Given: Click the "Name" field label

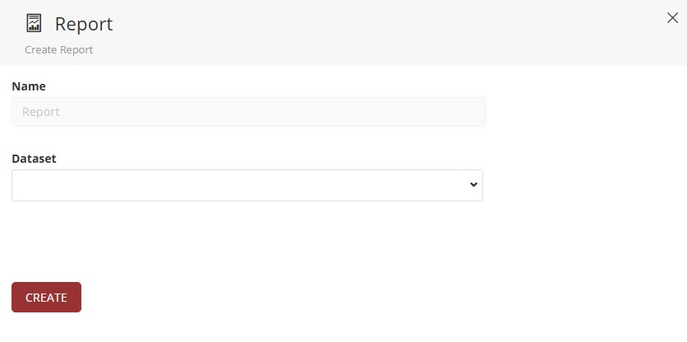Looking at the screenshot, I should (29, 86).
